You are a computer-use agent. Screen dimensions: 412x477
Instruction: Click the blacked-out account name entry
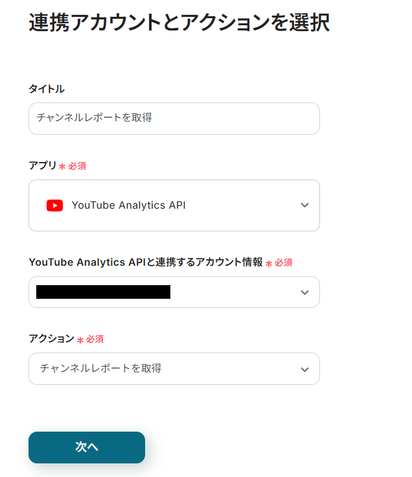(103, 292)
